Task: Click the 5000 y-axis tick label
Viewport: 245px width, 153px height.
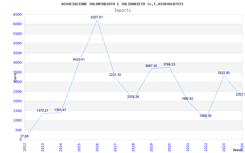Action: coord(17,43)
